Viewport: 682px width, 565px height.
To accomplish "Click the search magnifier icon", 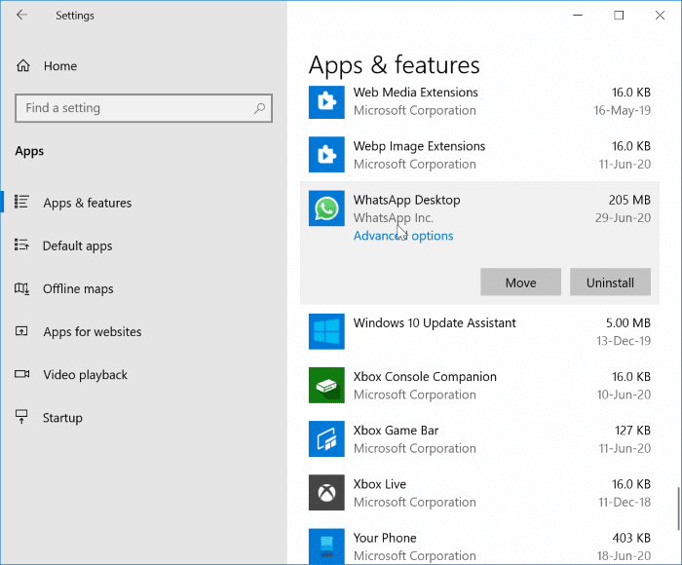I will click(x=260, y=108).
